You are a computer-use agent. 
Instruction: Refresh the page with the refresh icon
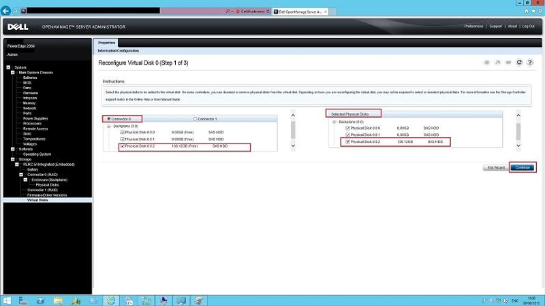pyautogui.click(x=520, y=63)
